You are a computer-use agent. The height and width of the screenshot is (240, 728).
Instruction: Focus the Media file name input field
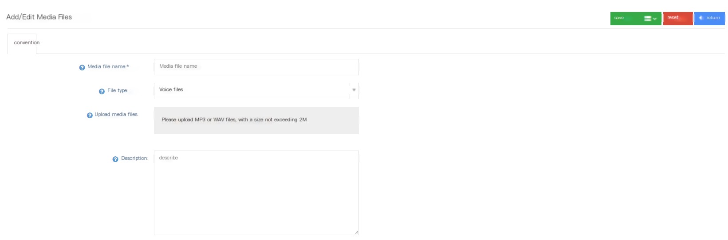coord(256,67)
